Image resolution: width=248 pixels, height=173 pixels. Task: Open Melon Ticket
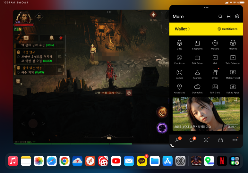pos(233,74)
